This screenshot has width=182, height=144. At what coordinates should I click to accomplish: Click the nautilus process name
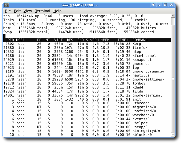tap(141, 75)
